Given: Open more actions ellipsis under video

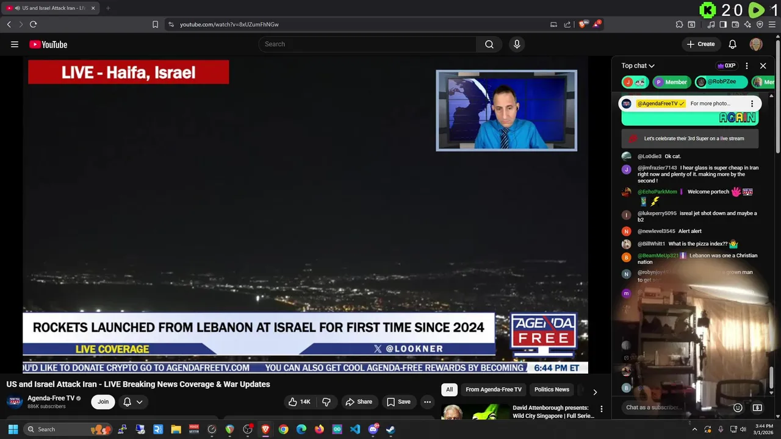Looking at the screenshot, I should pyautogui.click(x=428, y=402).
